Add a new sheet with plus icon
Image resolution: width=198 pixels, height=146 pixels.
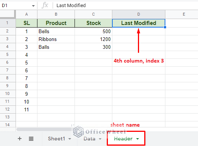tap(20, 139)
